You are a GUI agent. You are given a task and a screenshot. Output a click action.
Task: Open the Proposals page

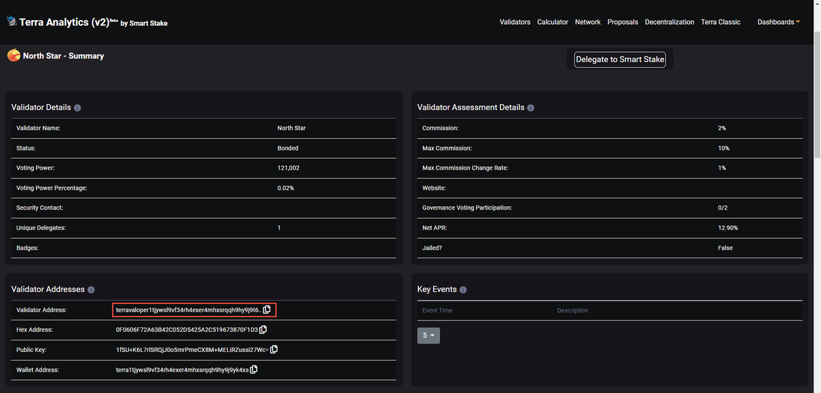(x=623, y=22)
